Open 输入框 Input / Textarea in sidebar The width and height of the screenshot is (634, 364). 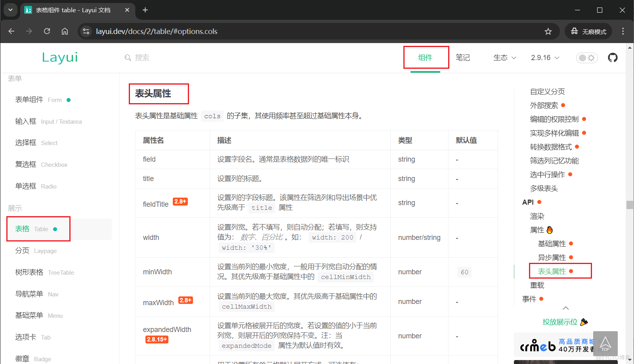[x=48, y=121]
